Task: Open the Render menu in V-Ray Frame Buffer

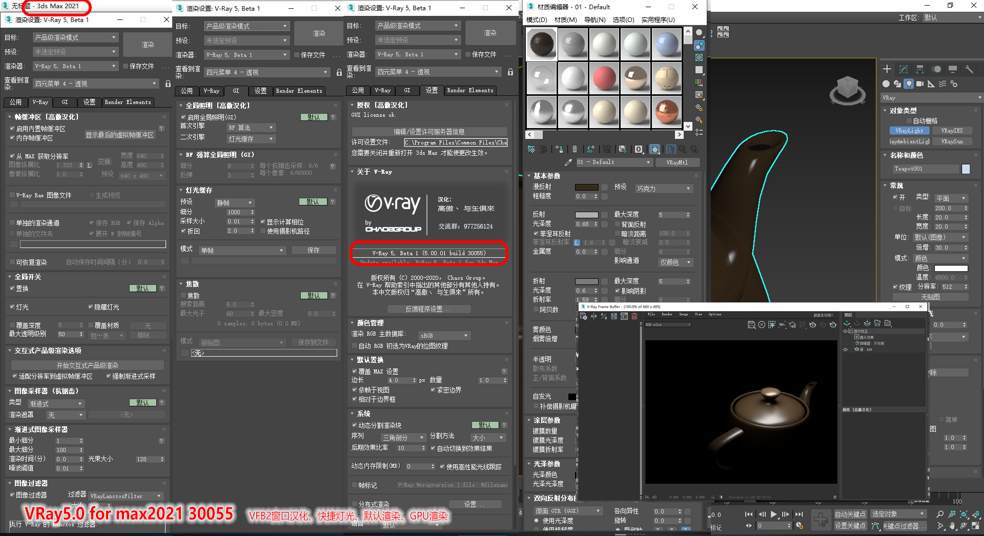Action: pos(667,314)
